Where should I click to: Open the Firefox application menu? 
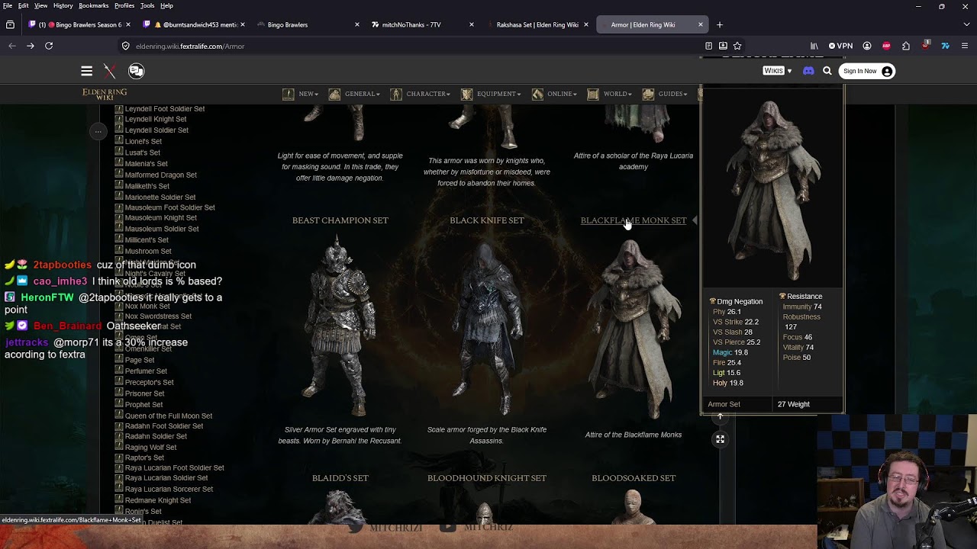pyautogui.click(x=965, y=46)
